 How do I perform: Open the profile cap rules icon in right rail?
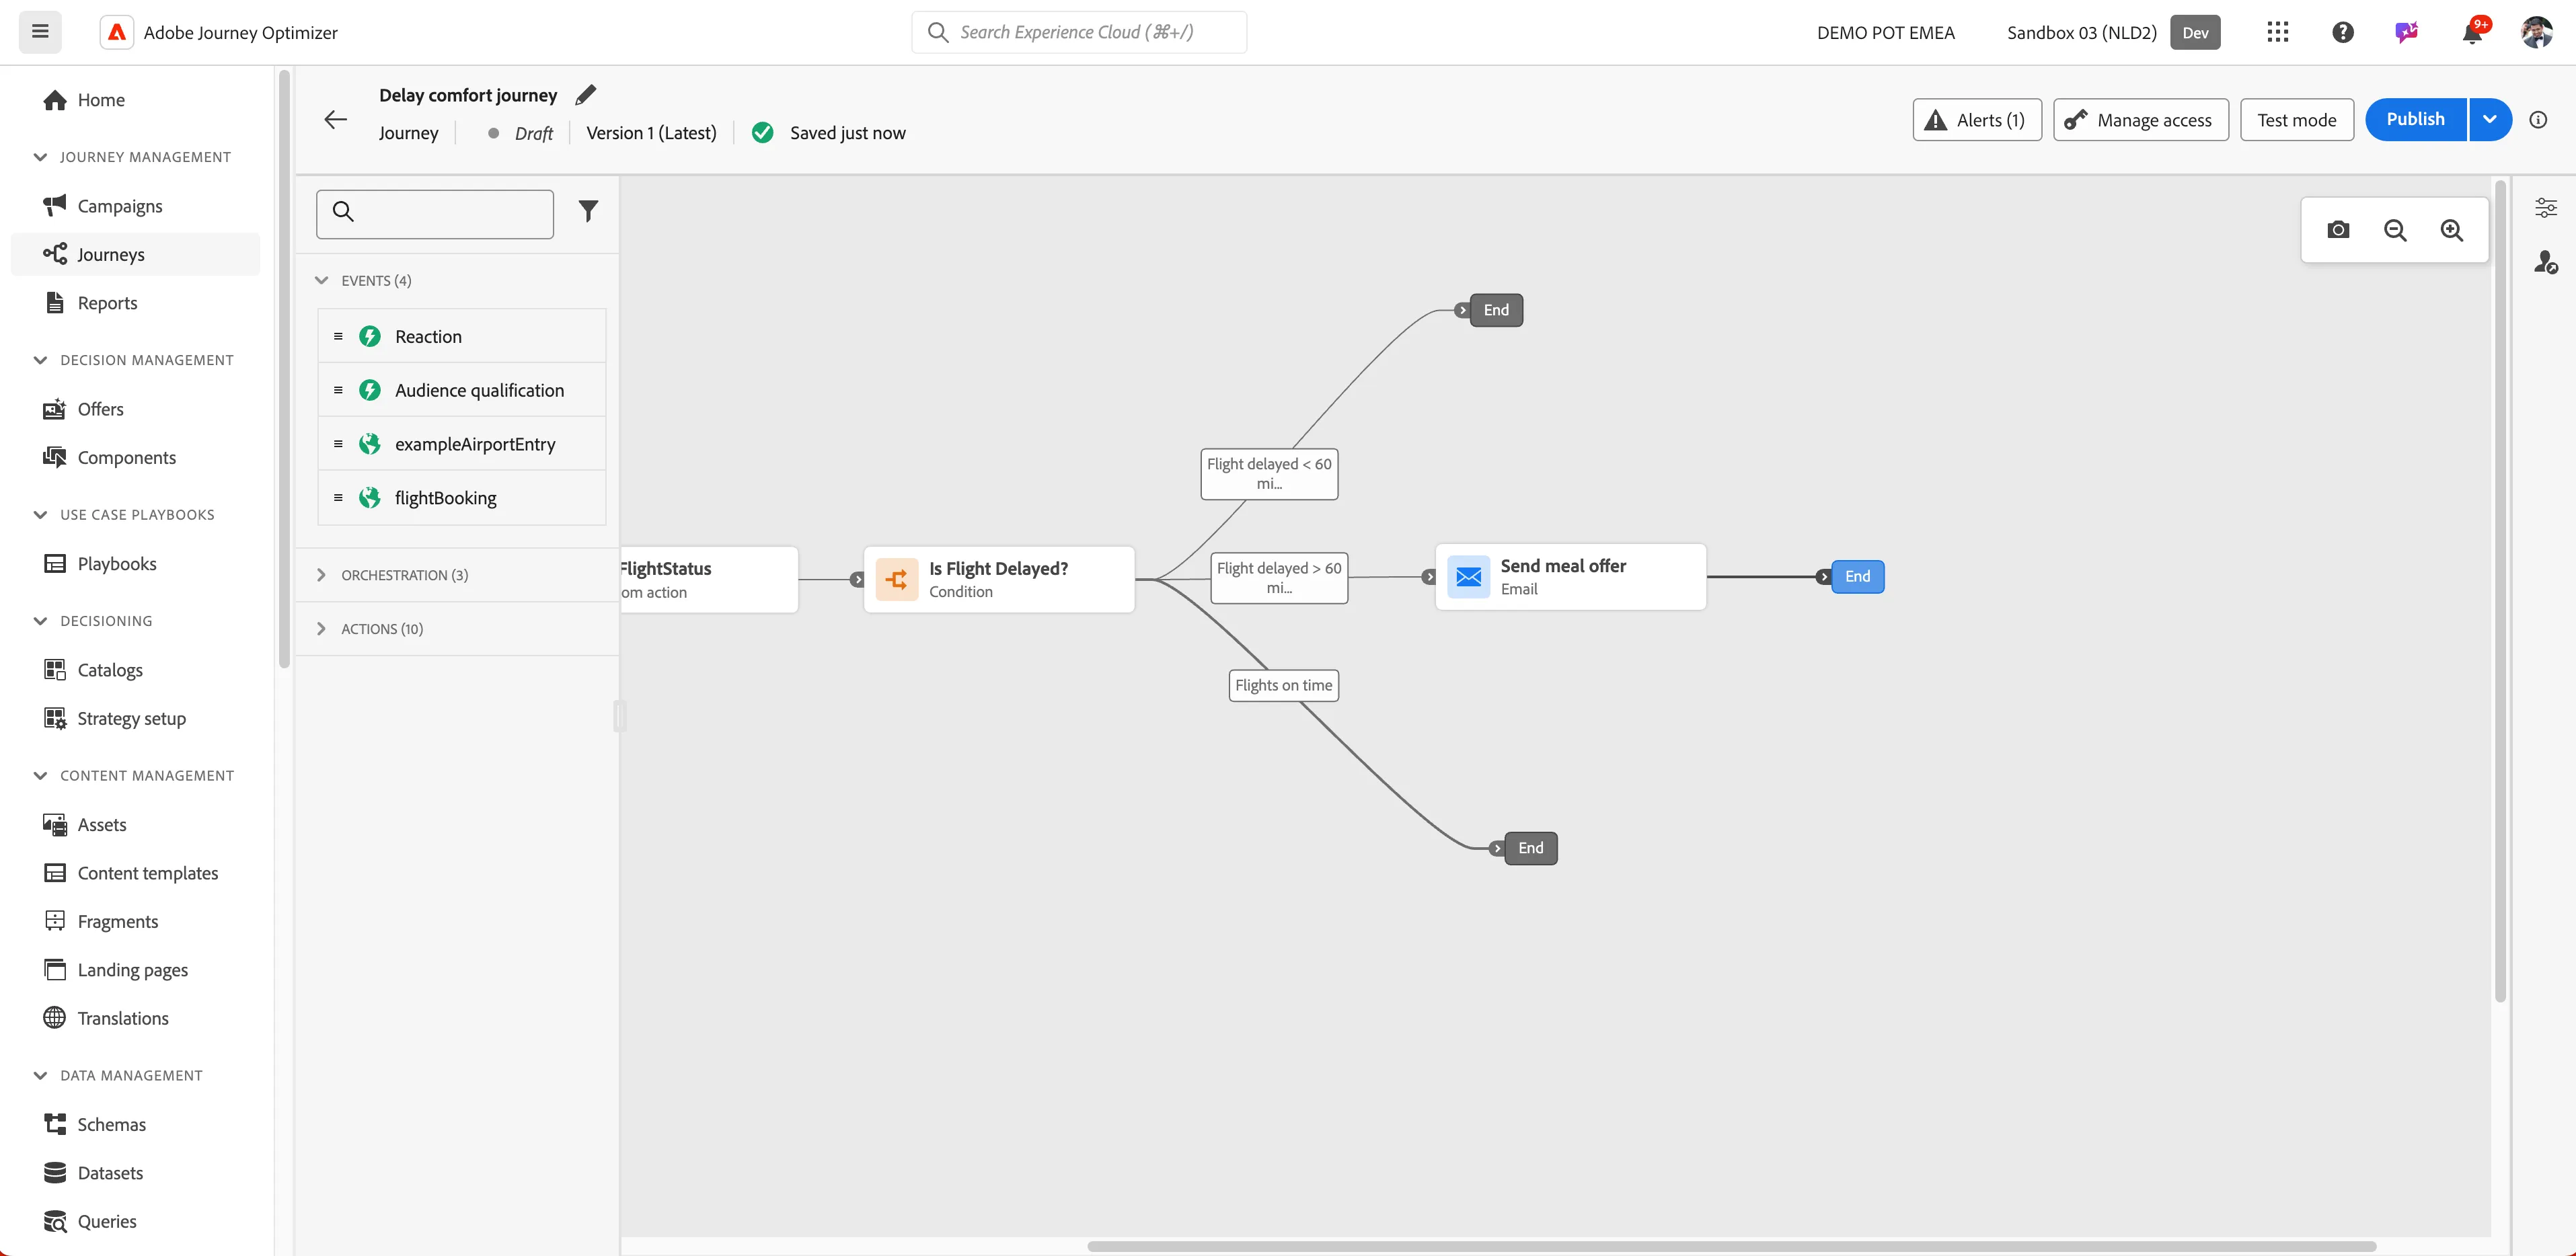[x=2546, y=262]
